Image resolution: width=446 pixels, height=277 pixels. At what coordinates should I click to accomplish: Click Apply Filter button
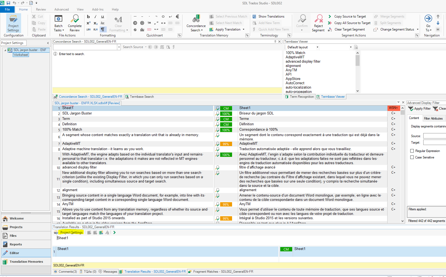[x=419, y=109]
